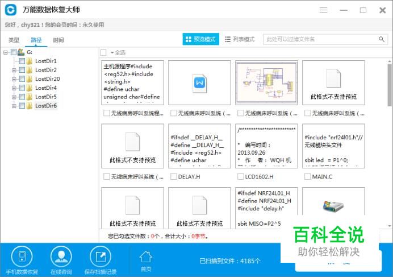Select the LostDir6 tree label
Screen dimensions: 393x277
click(46, 106)
